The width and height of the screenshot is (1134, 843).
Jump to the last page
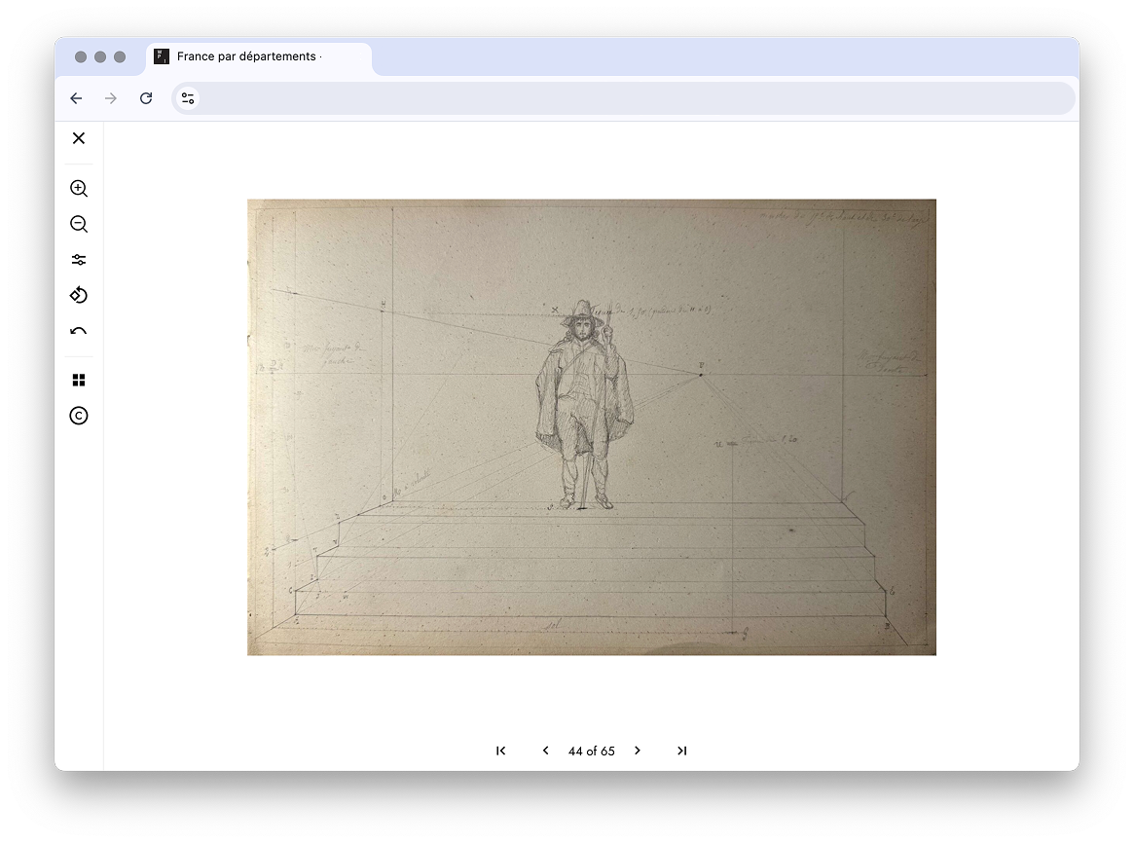(681, 751)
